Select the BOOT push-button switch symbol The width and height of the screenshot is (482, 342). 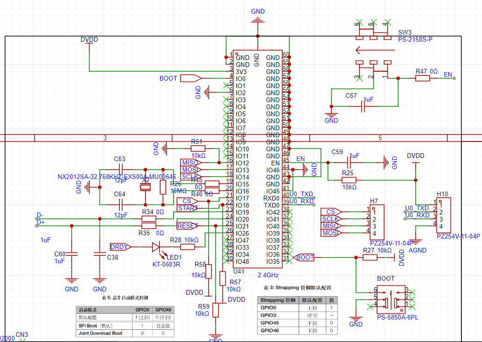[391, 297]
